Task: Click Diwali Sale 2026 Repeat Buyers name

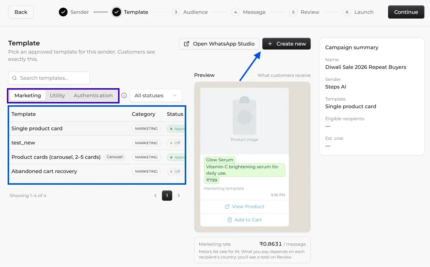Action: click(365, 67)
